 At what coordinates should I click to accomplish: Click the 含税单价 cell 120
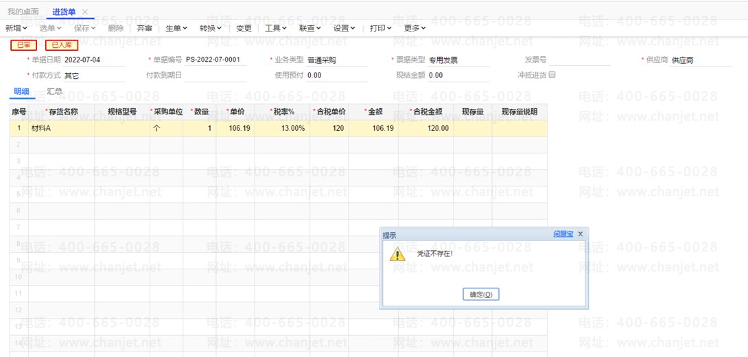tap(329, 128)
